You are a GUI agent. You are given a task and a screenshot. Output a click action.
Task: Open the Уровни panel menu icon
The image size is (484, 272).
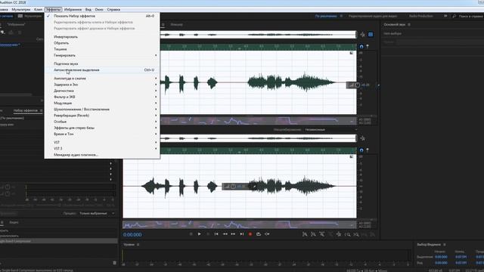[138, 245]
